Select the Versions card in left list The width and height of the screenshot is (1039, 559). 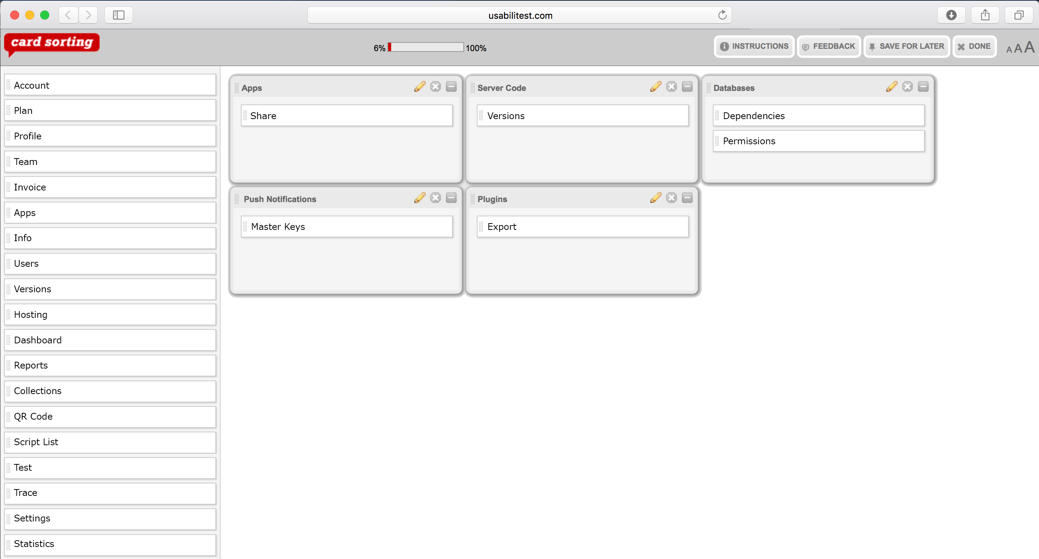110,289
